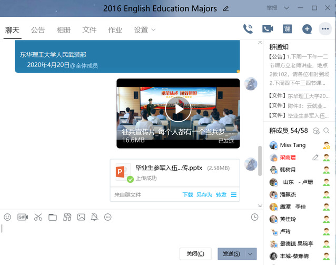Expand the 设置 settings dropdown
This screenshot has width=336, height=265.
coord(144,30)
